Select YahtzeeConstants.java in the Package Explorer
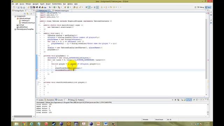Image resolution: width=224 pixels, height=126 pixels. [28, 23]
